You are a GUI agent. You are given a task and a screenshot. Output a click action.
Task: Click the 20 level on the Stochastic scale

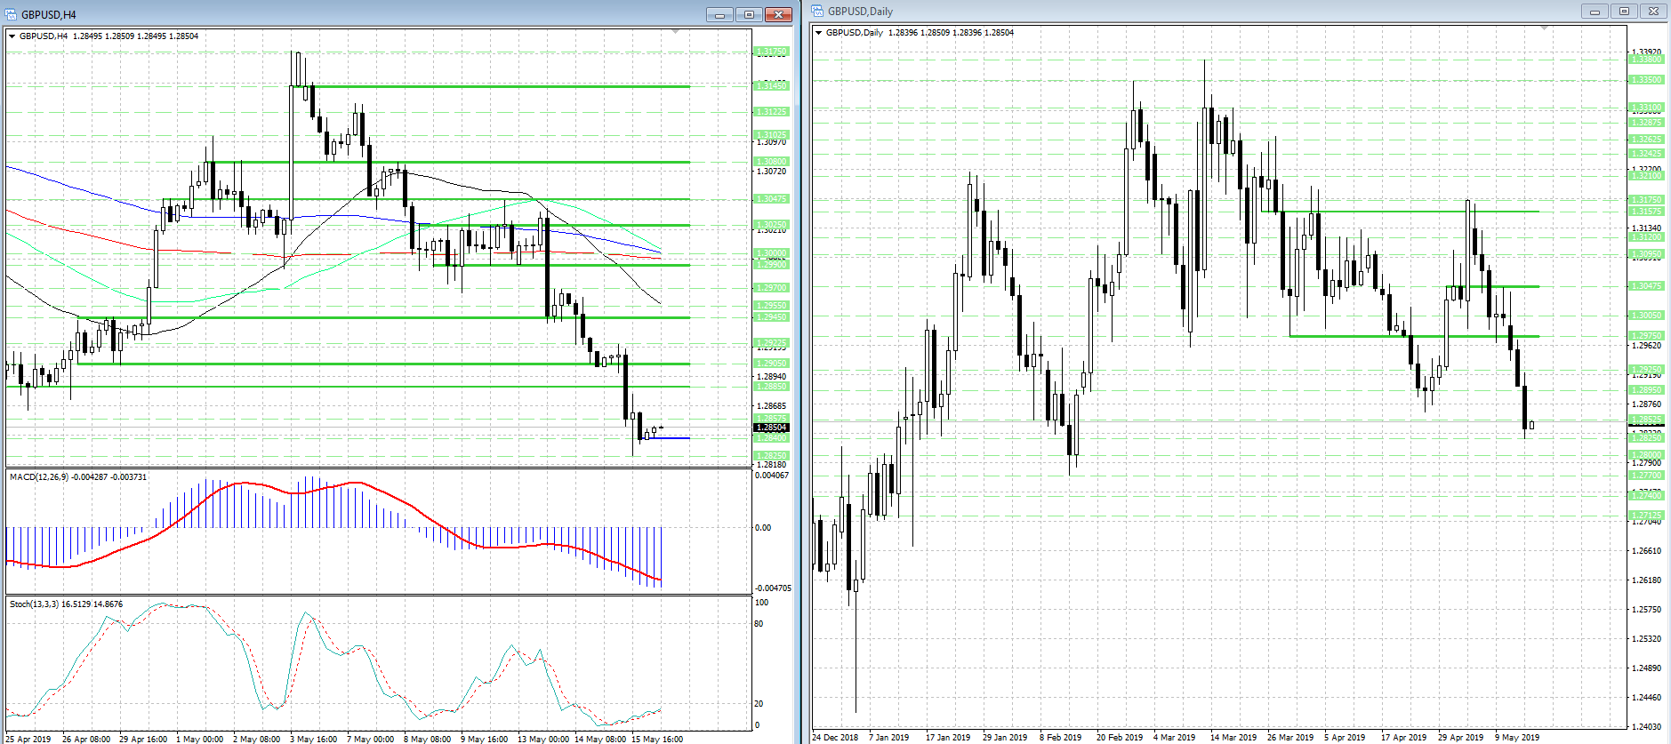tap(759, 704)
